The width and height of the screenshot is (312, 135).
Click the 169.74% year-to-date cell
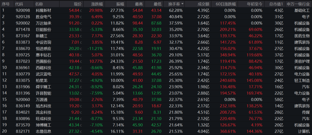[255, 93]
